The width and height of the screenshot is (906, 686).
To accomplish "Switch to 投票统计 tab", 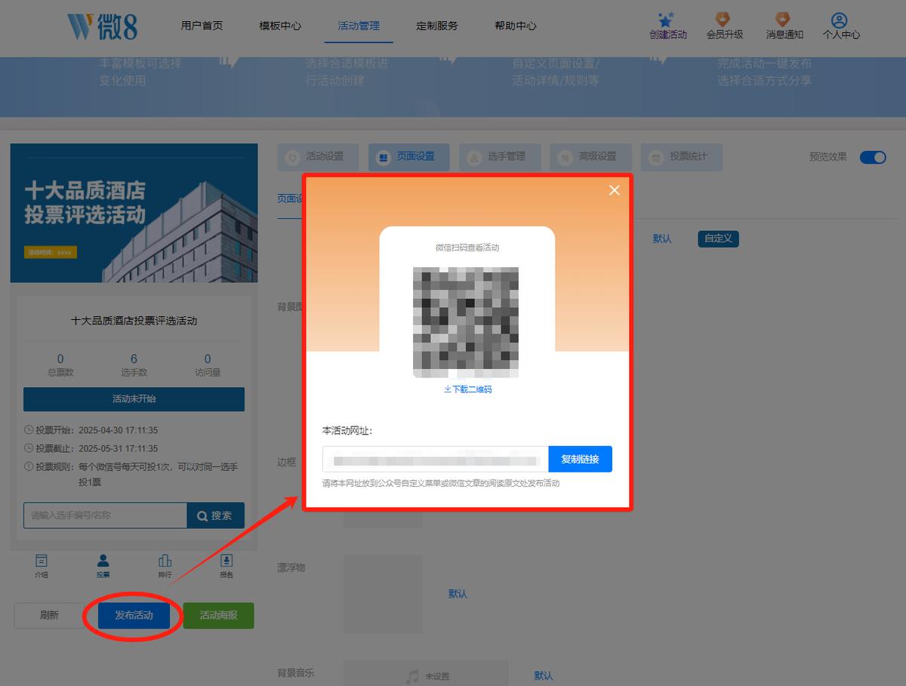I will click(681, 157).
